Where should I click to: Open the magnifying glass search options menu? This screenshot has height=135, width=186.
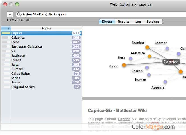(x=19, y=14)
